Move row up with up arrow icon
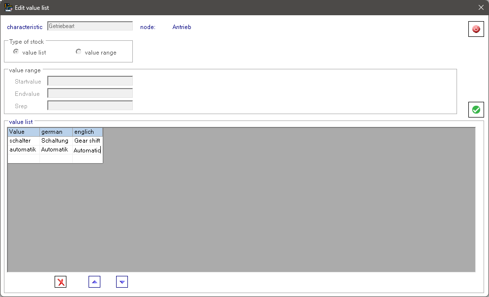 (94, 282)
